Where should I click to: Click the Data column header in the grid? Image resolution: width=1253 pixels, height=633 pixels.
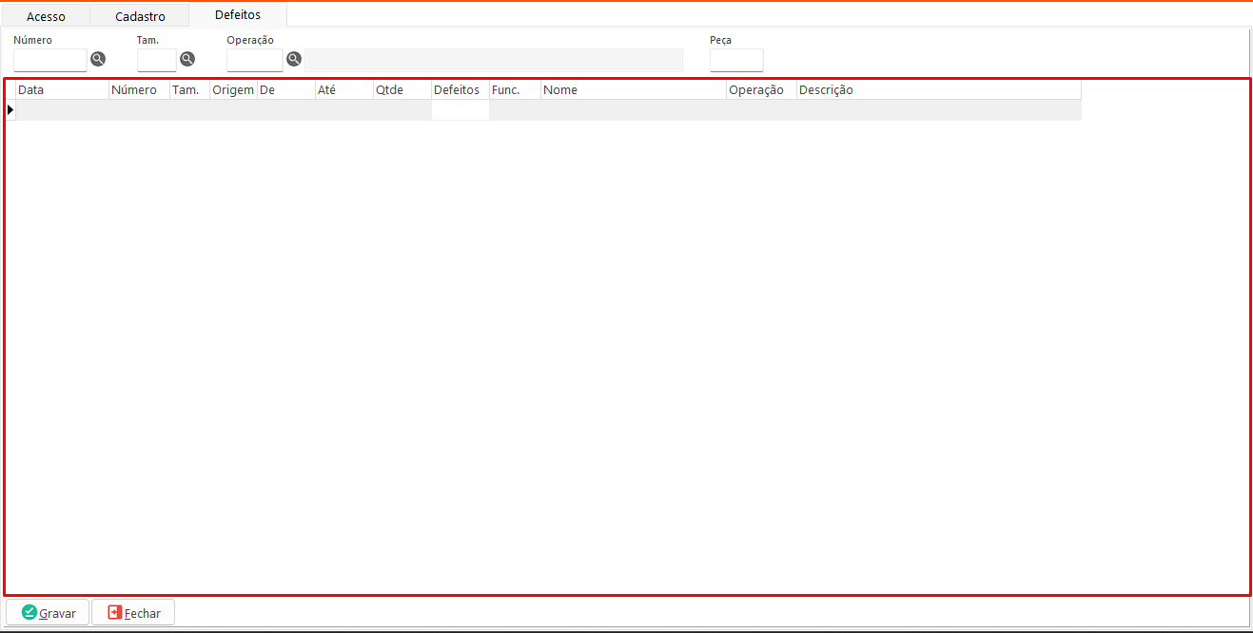pyautogui.click(x=62, y=90)
